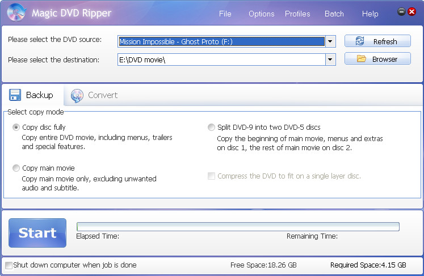Close the Magic DVD Ripper window
424x276 pixels.
coord(412,11)
